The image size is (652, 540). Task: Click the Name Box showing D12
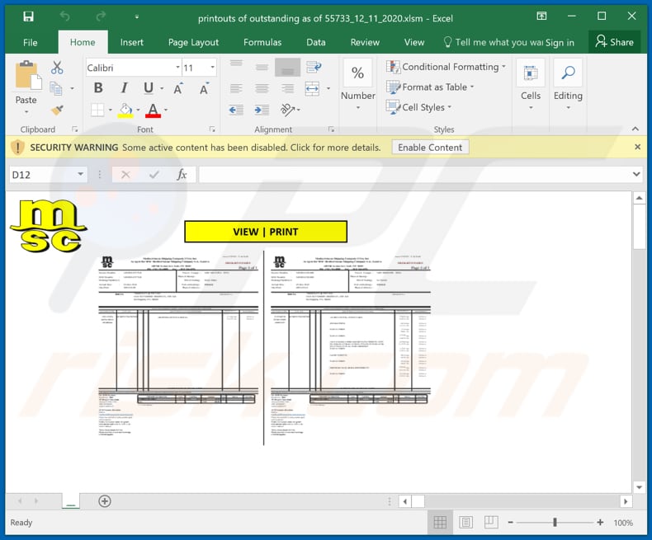tap(48, 175)
